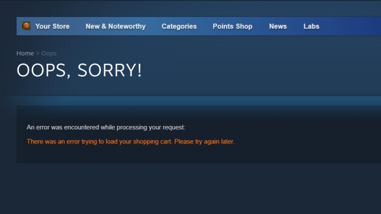Go to the Points Shop

pos(233,26)
